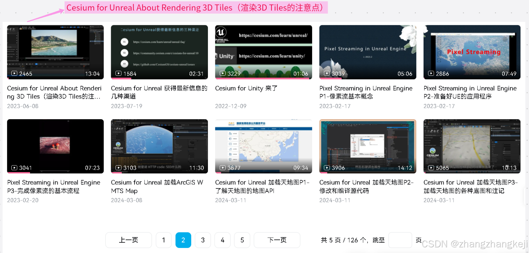Select page 5 in pagination
This screenshot has width=529, height=253.
coord(242,240)
